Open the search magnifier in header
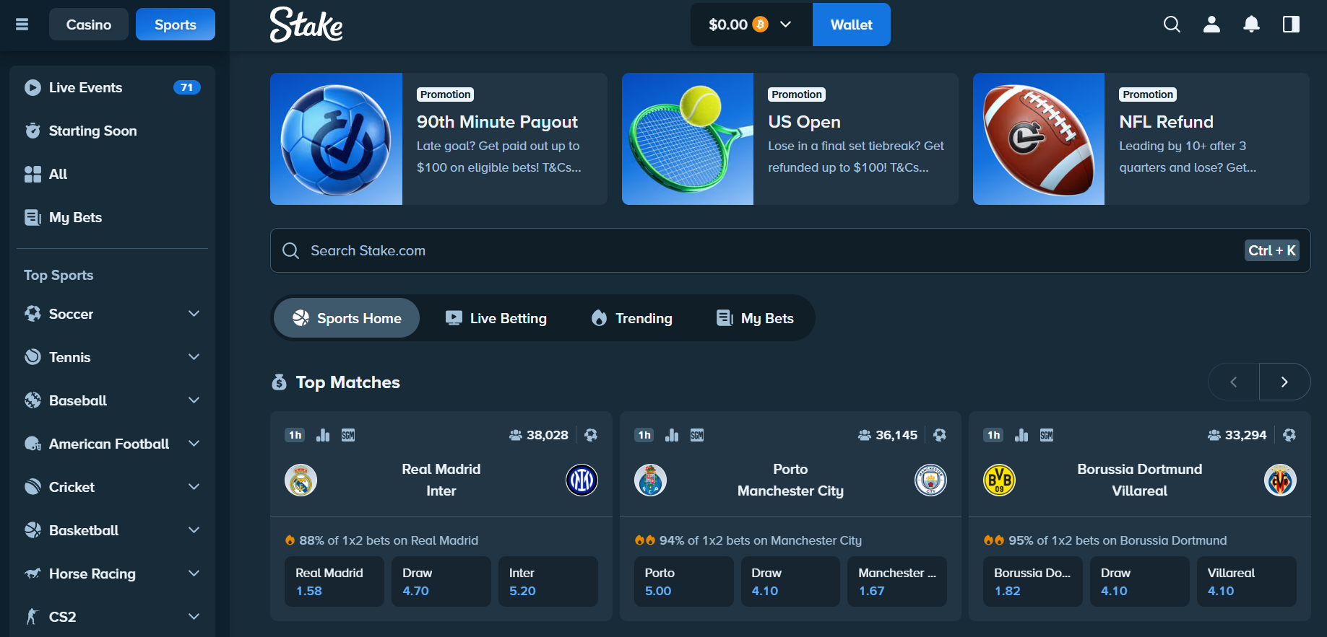This screenshot has height=637, width=1327. (x=1172, y=25)
